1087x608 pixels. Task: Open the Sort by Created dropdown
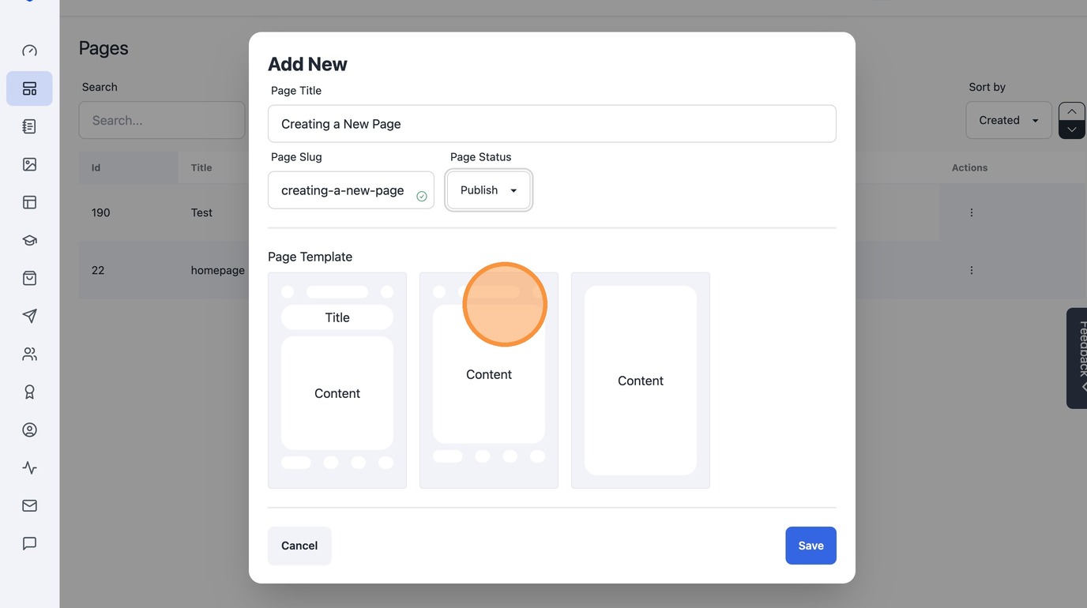pos(1009,120)
